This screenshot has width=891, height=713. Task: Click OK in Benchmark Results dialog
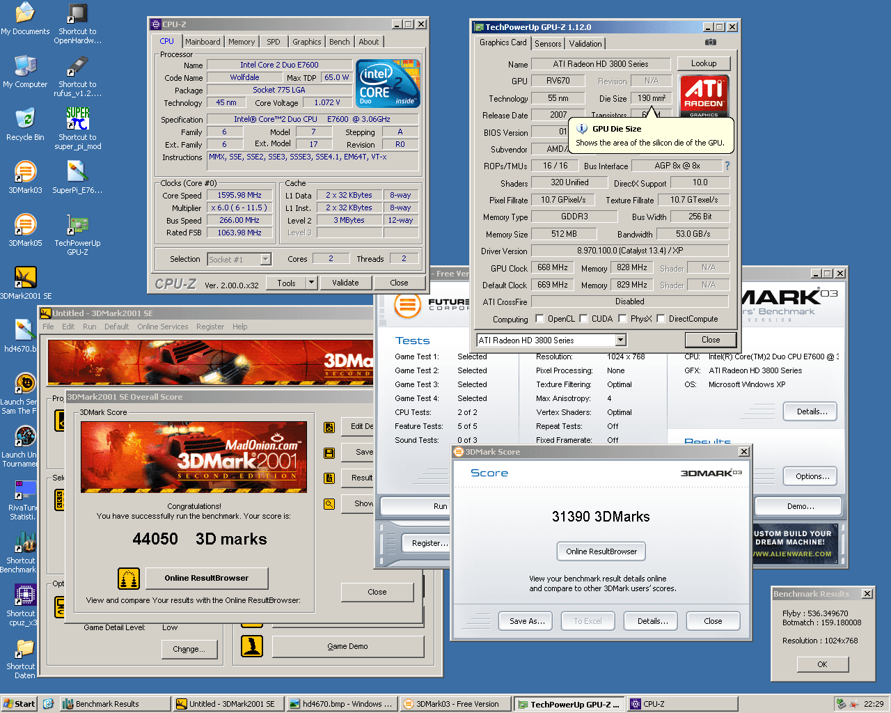point(822,664)
